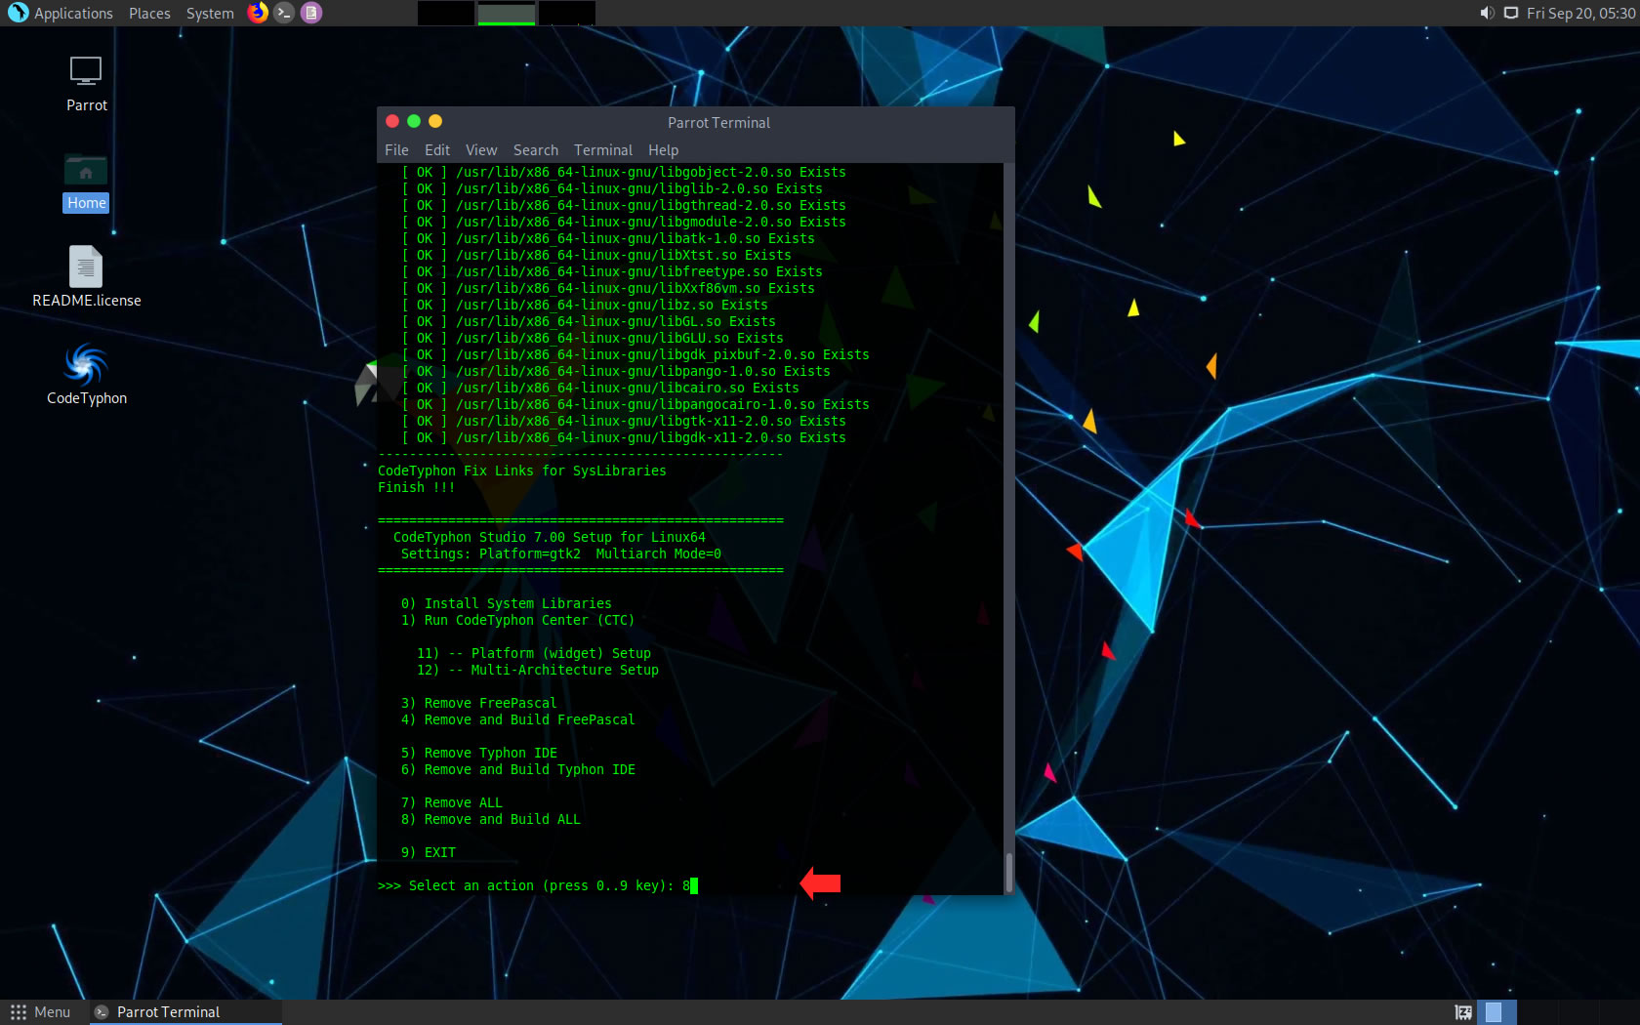Click the green window button of terminal
1640x1025 pixels.
pos(414,121)
